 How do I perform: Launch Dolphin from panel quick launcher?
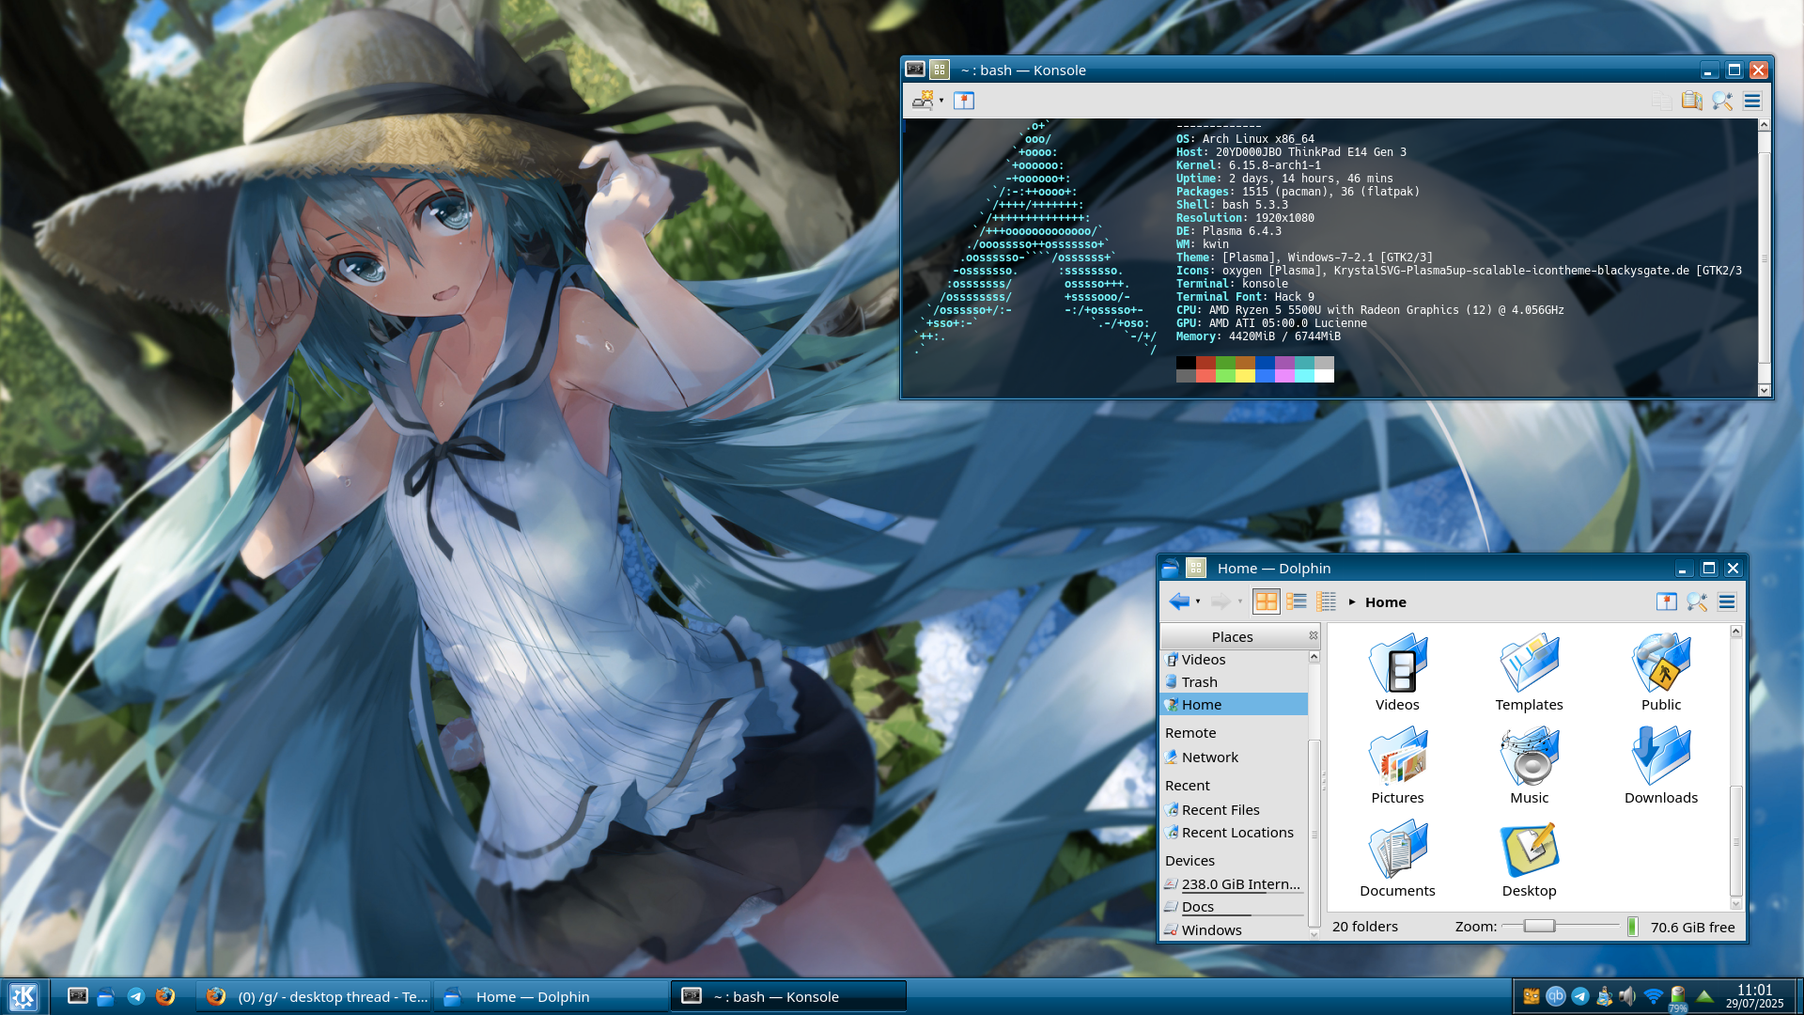pyautogui.click(x=106, y=996)
